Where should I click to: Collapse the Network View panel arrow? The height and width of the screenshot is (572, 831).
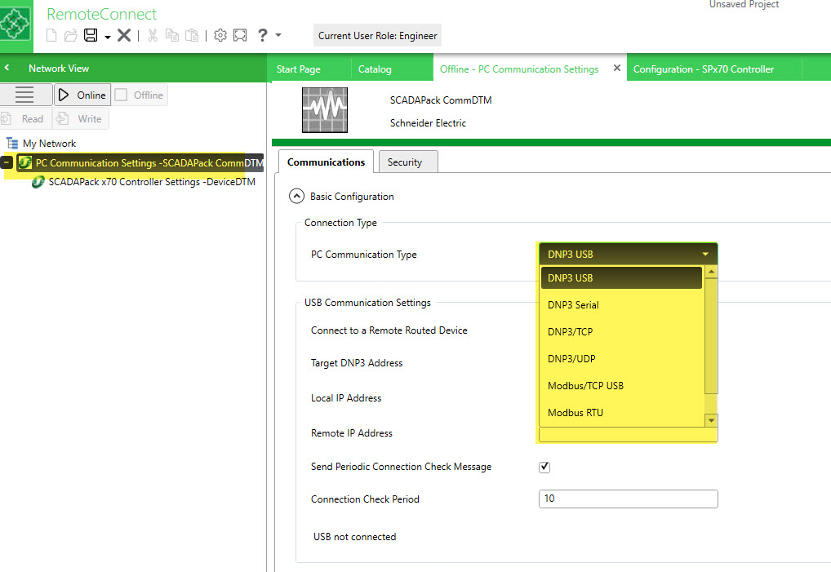(7, 68)
